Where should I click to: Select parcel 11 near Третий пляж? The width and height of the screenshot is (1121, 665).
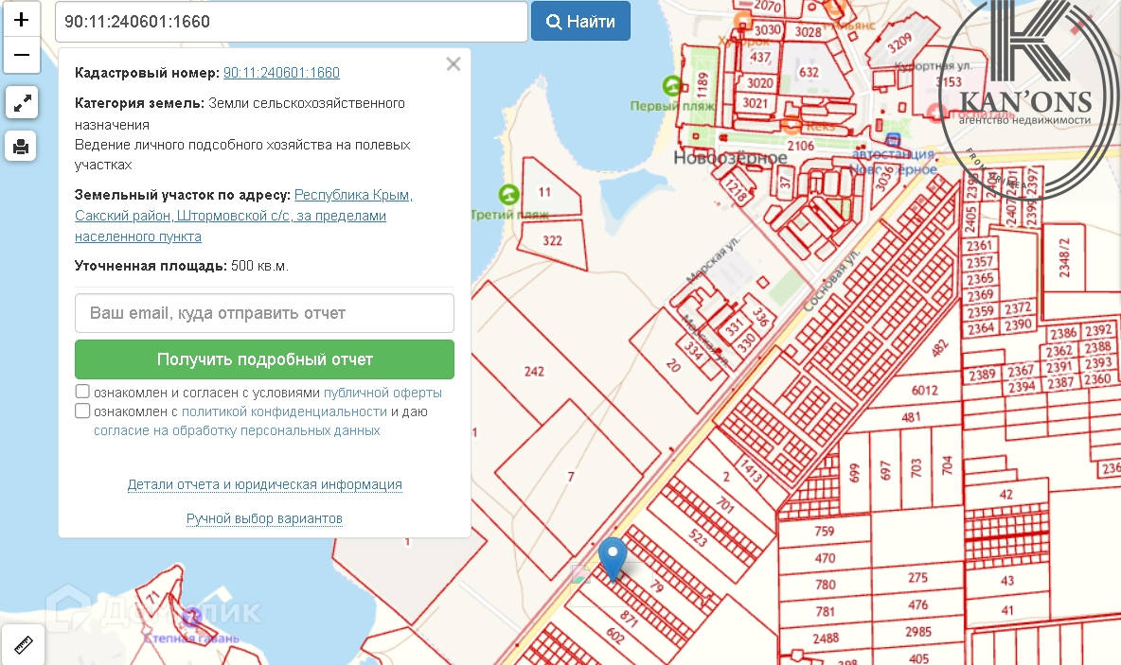click(544, 192)
